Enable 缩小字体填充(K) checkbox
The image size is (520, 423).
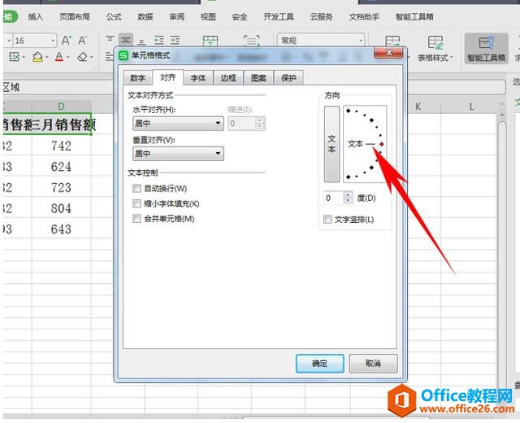tap(136, 203)
